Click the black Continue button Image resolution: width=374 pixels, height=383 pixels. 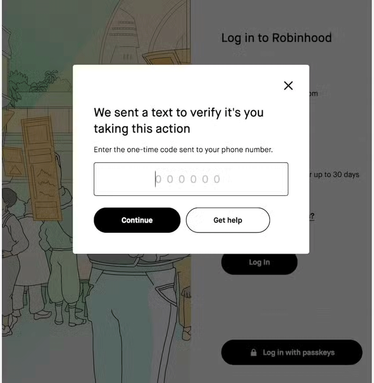pyautogui.click(x=137, y=220)
